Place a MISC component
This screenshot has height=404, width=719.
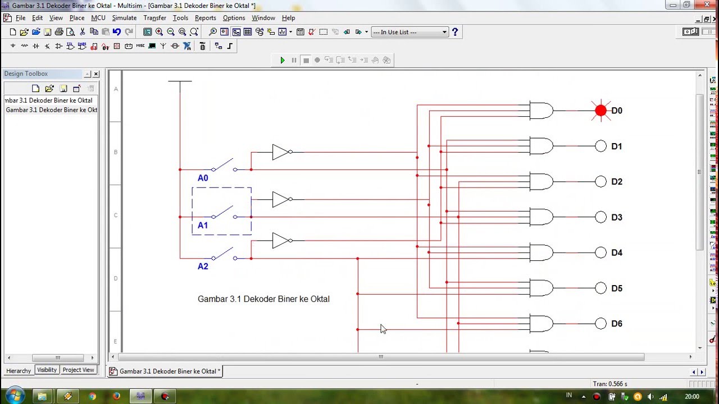point(140,46)
